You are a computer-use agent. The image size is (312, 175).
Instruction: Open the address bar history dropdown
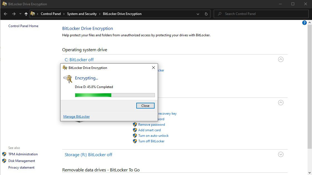click(x=198, y=14)
